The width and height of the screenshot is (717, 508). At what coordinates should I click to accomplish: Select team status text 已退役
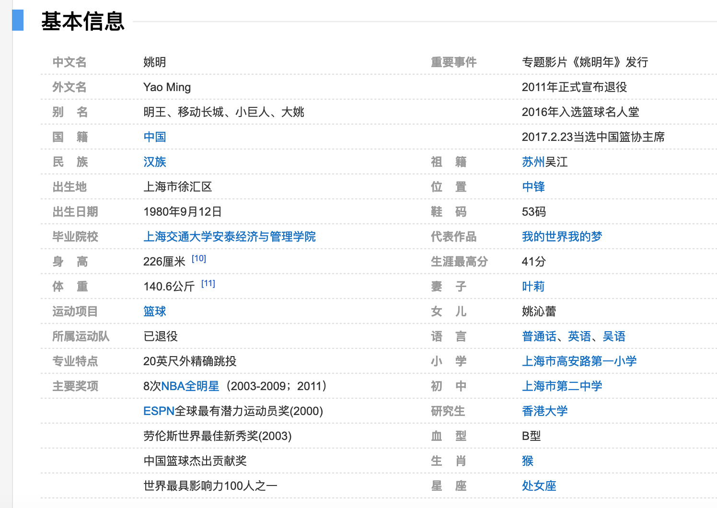(x=161, y=336)
